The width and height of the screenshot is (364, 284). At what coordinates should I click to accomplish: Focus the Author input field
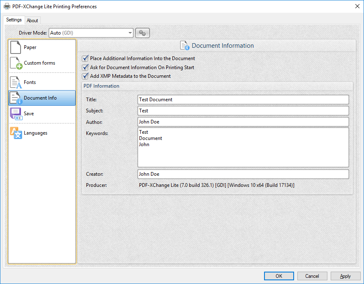click(243, 122)
